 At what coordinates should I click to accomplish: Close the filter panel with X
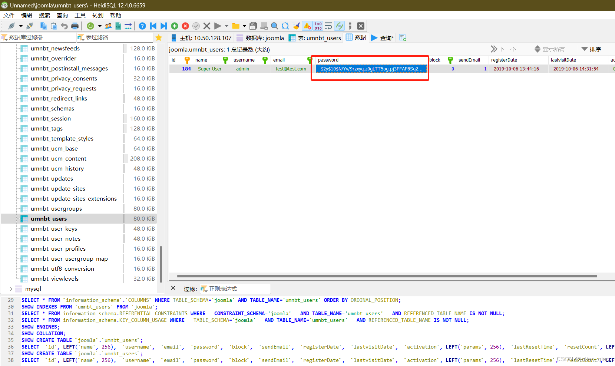(173, 288)
